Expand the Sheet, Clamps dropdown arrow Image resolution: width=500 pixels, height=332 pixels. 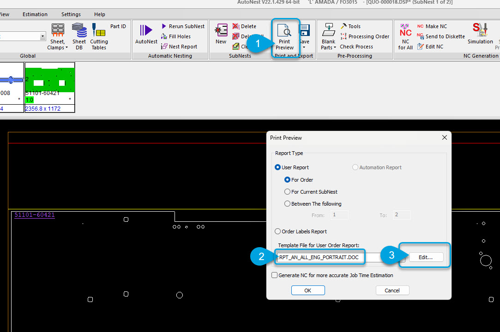click(x=66, y=47)
